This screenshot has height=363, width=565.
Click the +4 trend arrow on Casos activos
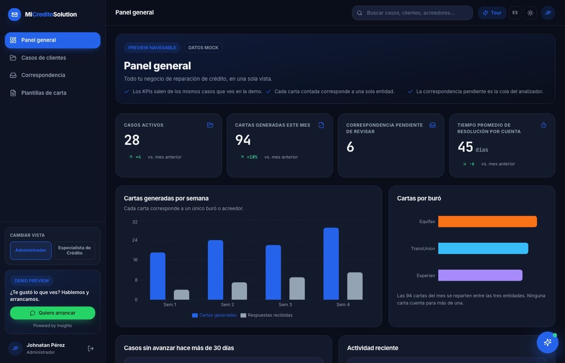click(131, 157)
